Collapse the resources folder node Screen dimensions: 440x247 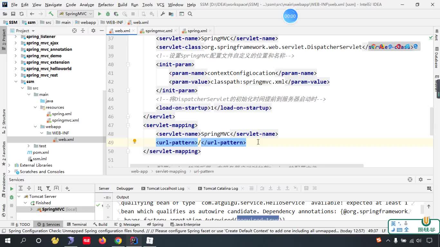pos(35,107)
